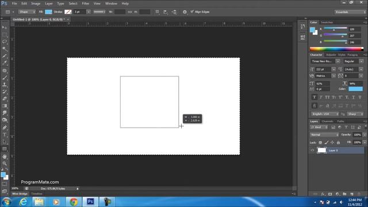Image resolution: width=368 pixels, height=207 pixels.
Task: Toggle Faux Bold in Character panel
Action: (315, 97)
